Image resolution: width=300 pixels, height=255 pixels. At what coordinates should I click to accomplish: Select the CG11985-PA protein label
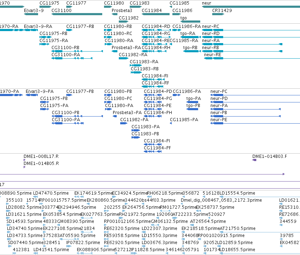coord(184,120)
